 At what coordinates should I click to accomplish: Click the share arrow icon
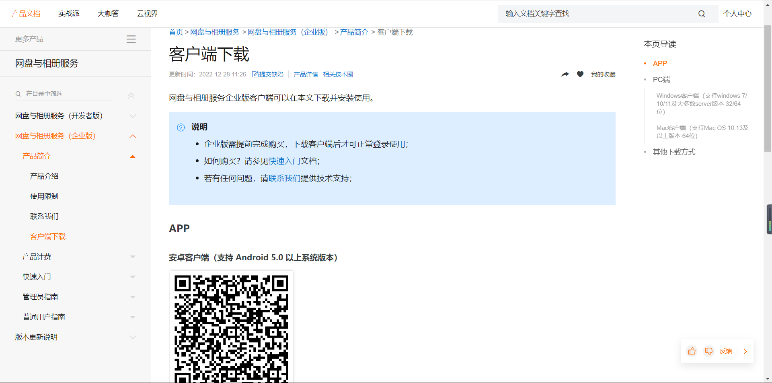[x=565, y=74]
